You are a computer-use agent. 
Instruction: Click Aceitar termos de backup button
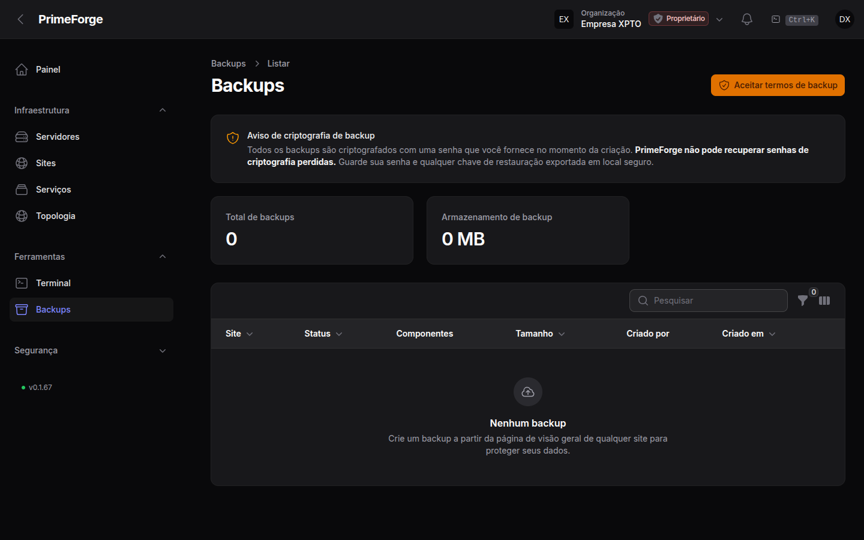(778, 85)
